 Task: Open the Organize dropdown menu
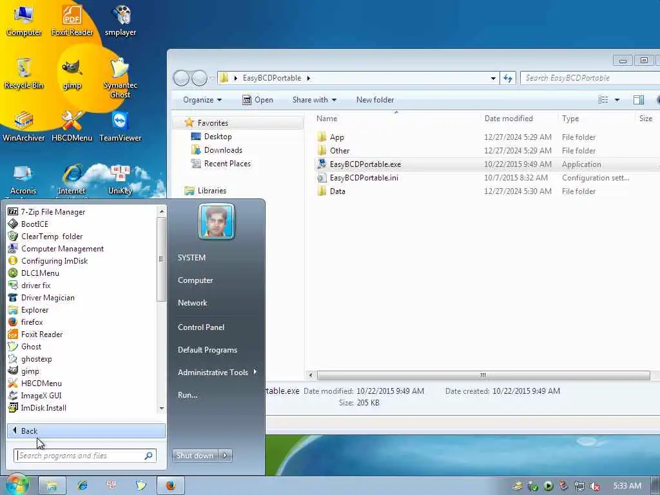[x=202, y=100]
